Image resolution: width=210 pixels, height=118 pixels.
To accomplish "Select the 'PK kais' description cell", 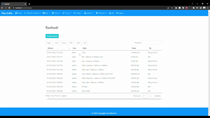I will click(85, 87).
